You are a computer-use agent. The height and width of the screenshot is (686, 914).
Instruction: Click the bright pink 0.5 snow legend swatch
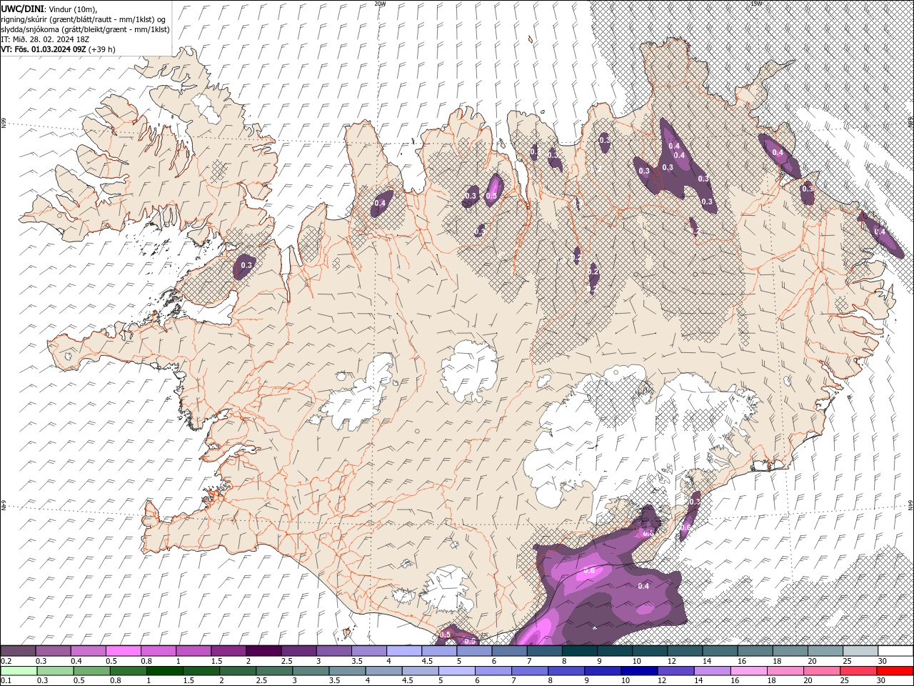tap(123, 651)
